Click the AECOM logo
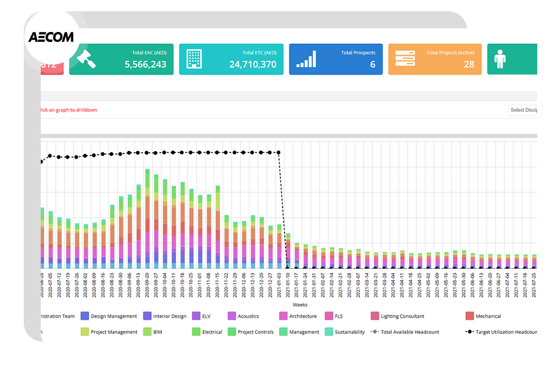Viewport: 551px width, 371px height. (x=52, y=36)
